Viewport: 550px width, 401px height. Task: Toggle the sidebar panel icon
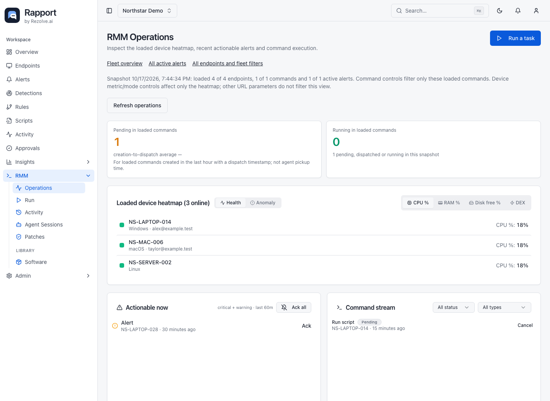tap(109, 11)
